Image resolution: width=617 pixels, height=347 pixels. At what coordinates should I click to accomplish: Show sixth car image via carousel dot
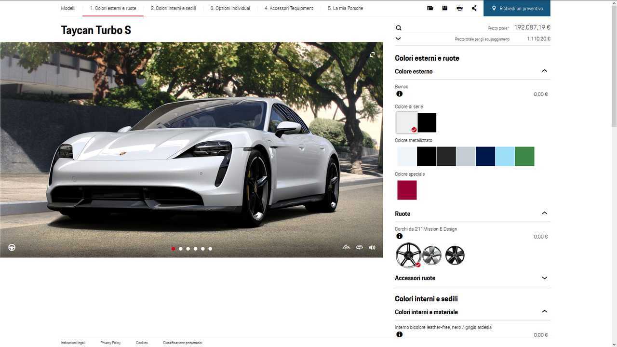[x=210, y=249]
